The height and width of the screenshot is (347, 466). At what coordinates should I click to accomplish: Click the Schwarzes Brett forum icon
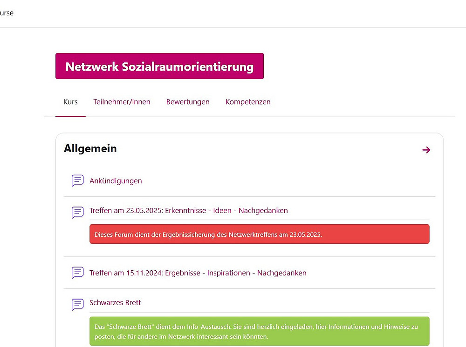click(78, 304)
